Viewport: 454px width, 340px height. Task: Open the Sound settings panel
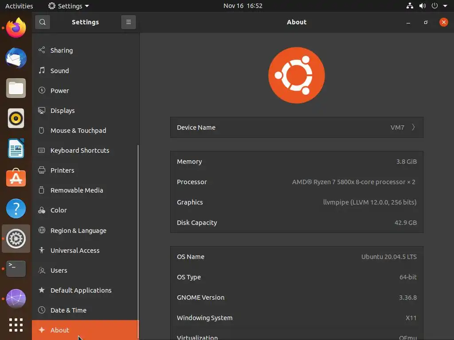(86, 70)
